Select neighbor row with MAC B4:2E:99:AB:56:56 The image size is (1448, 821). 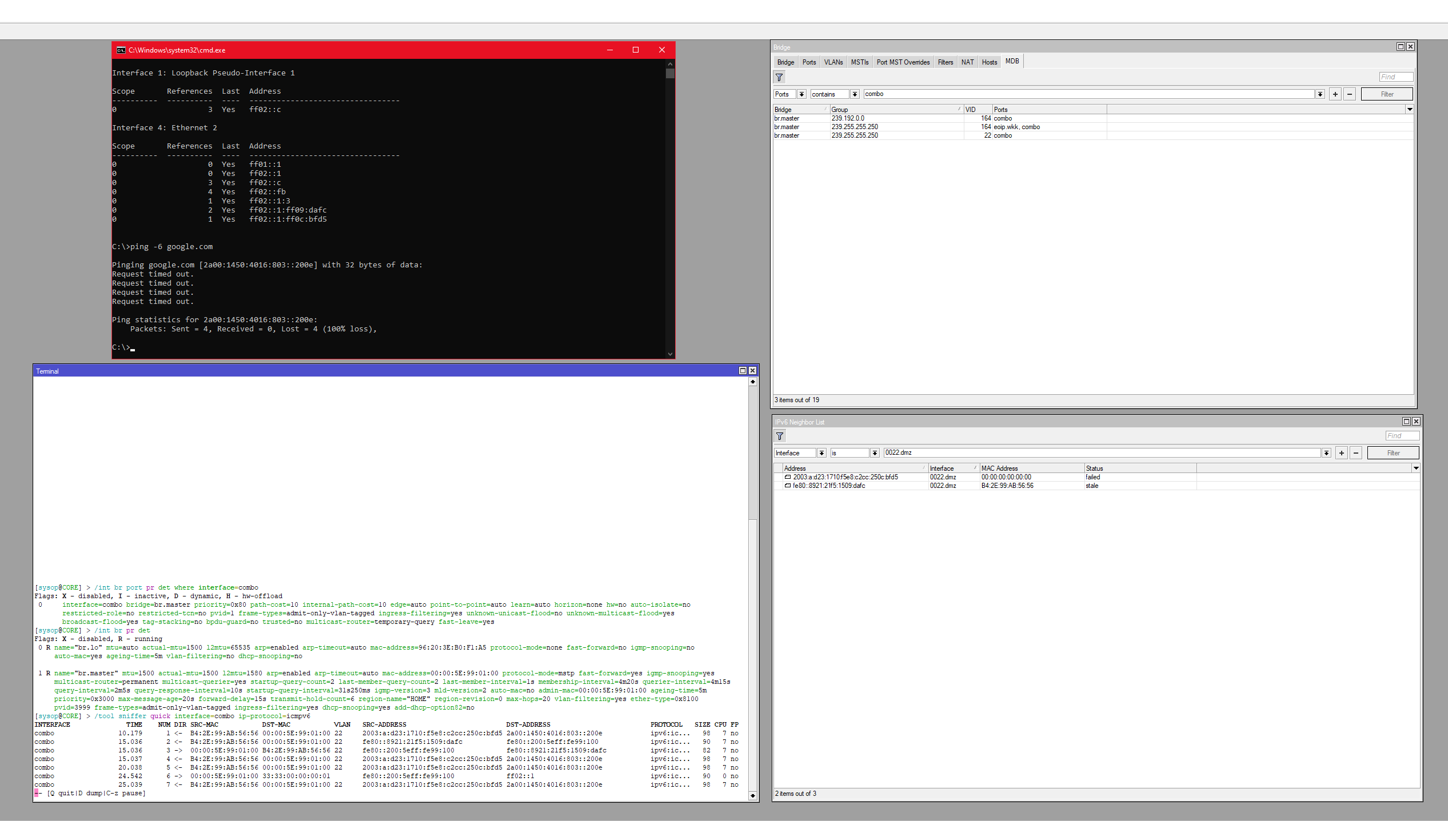[x=1096, y=486]
